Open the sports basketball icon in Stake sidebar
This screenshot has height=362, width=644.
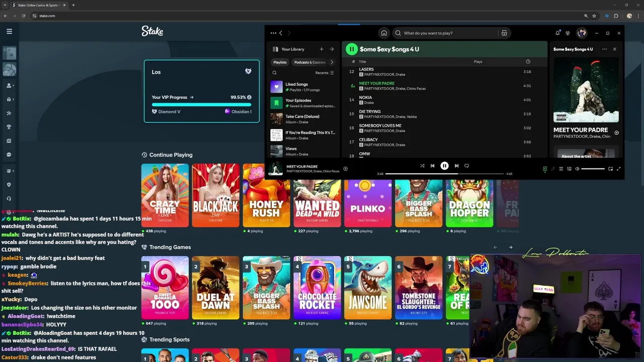tap(9, 69)
